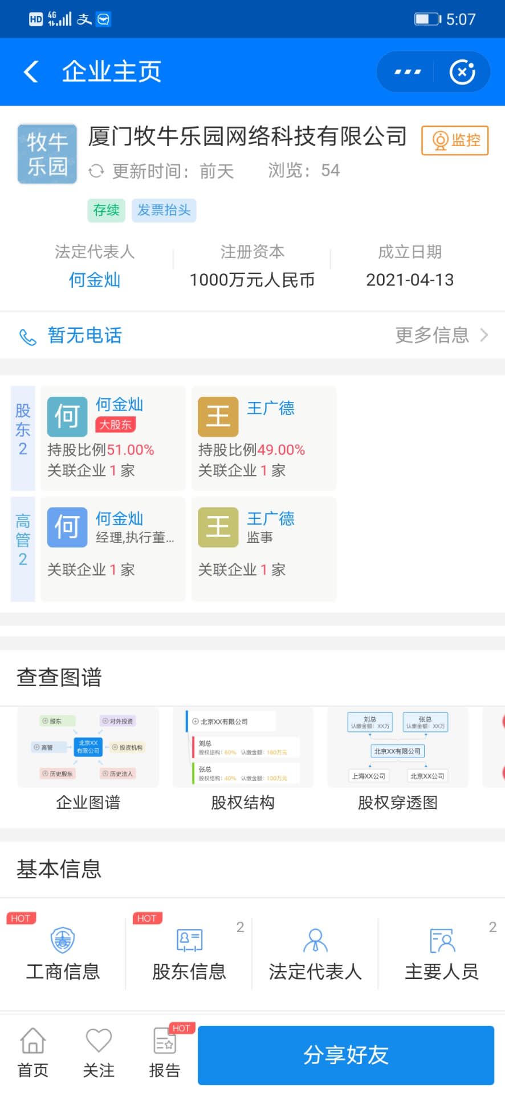Expand 更多信息 chevron
The image size is (505, 1096).
[x=484, y=335]
